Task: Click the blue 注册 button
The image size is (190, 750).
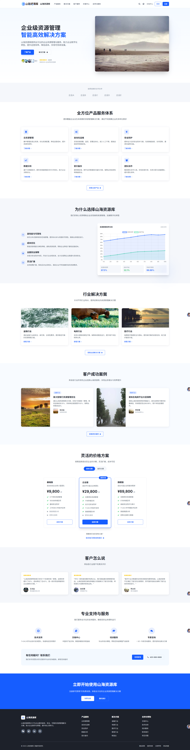Action: coord(166,4)
